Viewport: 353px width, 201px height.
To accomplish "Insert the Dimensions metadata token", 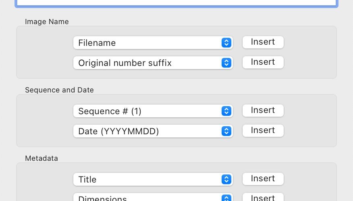I will tap(263, 197).
